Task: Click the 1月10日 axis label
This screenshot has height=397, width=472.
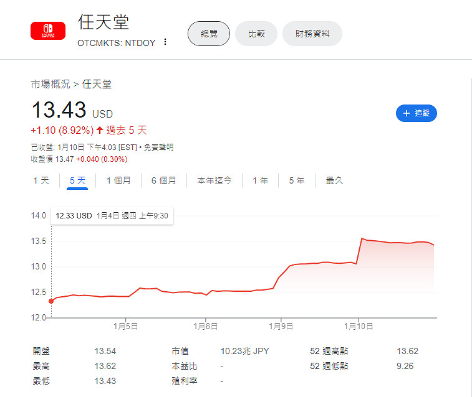Action: click(x=359, y=327)
